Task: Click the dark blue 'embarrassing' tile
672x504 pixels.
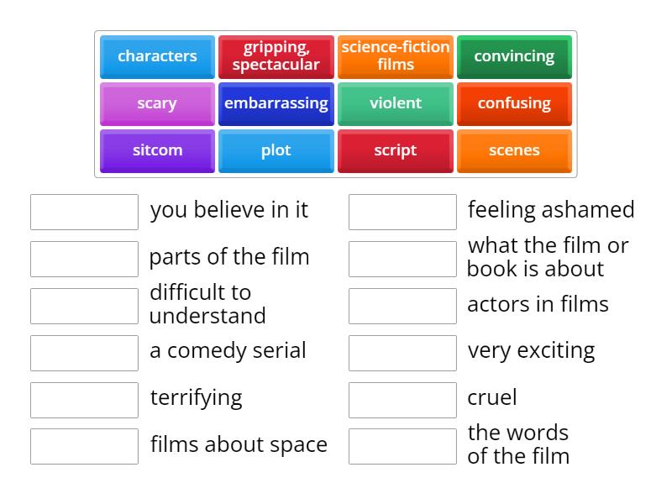Action: pos(276,103)
